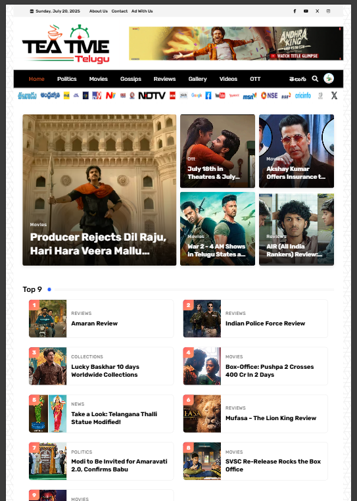Open Modi to Be Invited for Amaravati article
357x501 pixels.
tap(119, 465)
